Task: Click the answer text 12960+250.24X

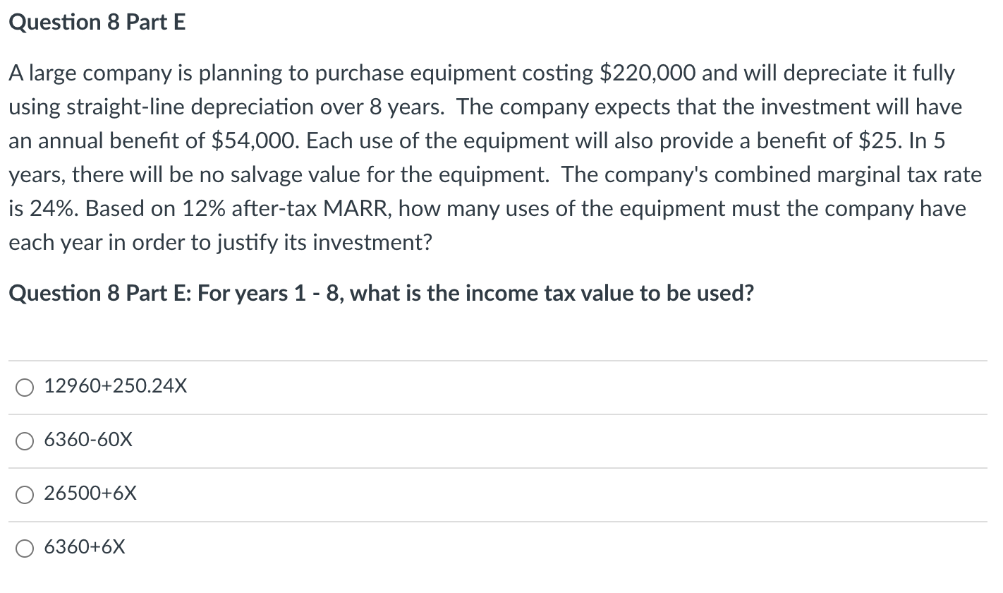Action: (115, 386)
